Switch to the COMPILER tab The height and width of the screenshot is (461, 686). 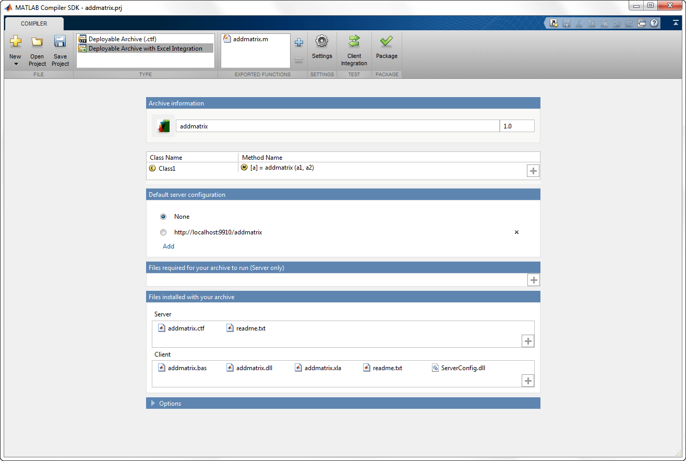click(x=34, y=23)
